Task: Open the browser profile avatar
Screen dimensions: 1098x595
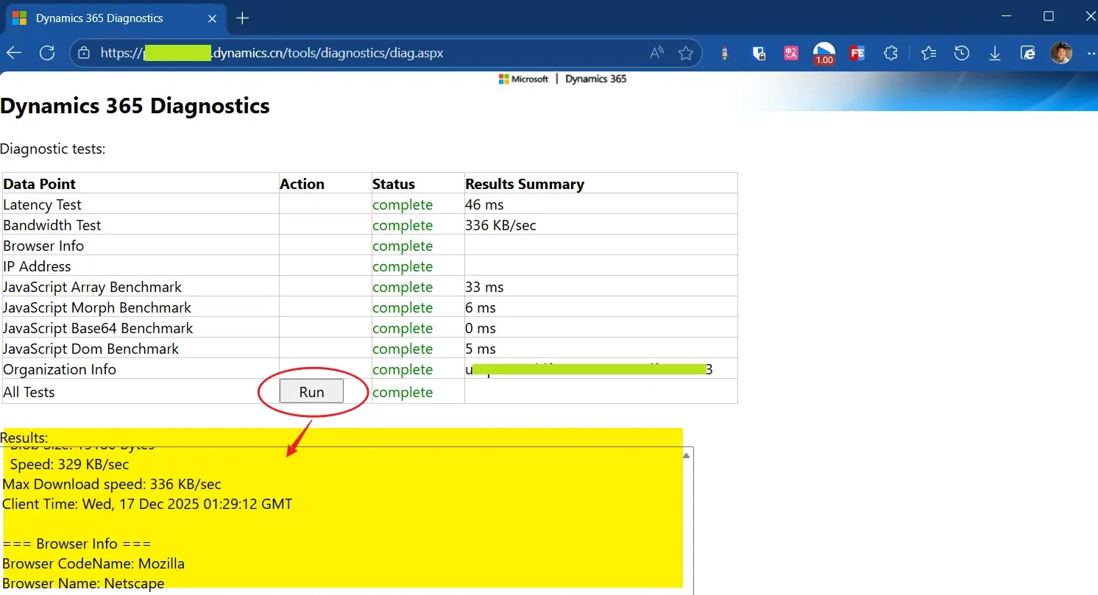Action: point(1062,53)
